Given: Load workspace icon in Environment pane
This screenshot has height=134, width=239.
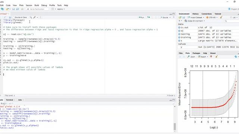Looking at the screenshot, I should [180, 17].
